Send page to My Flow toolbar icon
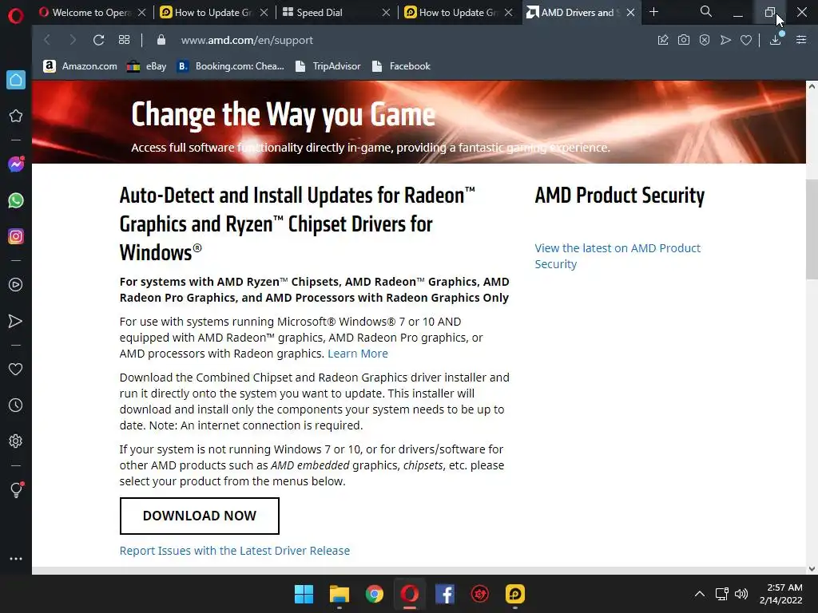 coord(725,40)
